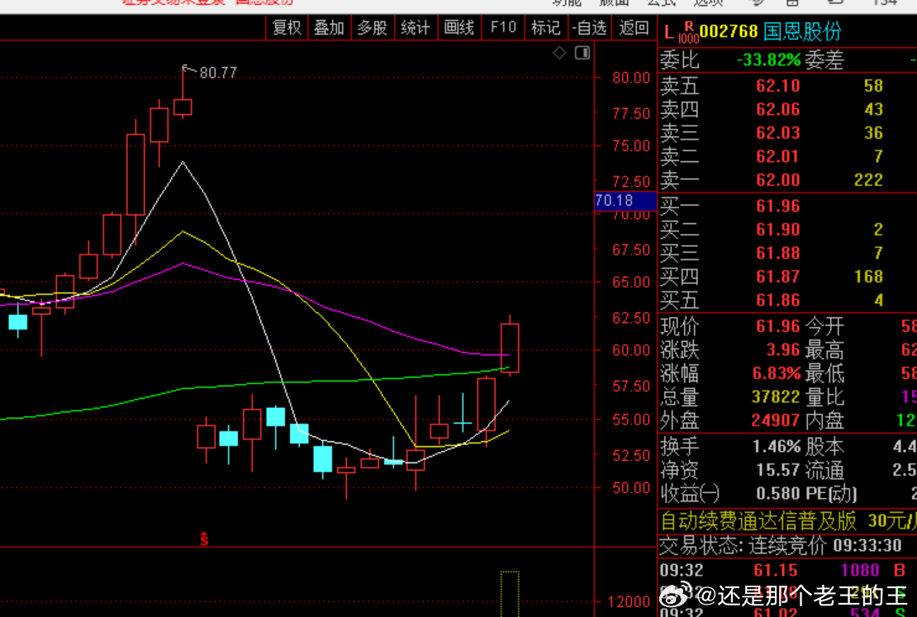
Task: Click the 卖四 price 62.06
Action: (x=778, y=109)
